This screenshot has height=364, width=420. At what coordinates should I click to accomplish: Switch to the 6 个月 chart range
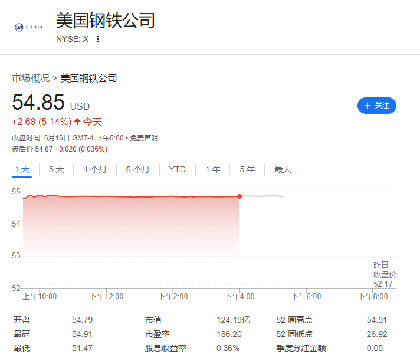[137, 169]
